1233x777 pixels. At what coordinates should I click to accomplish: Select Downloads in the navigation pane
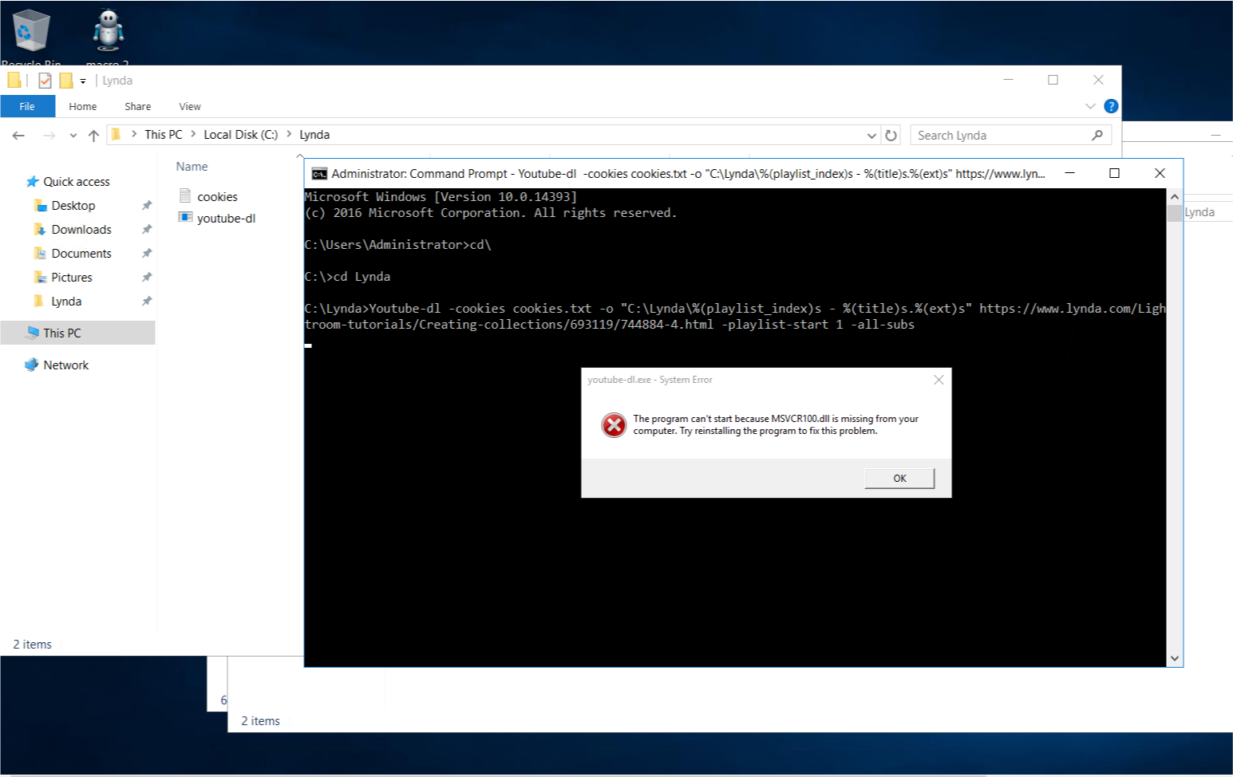tap(81, 230)
